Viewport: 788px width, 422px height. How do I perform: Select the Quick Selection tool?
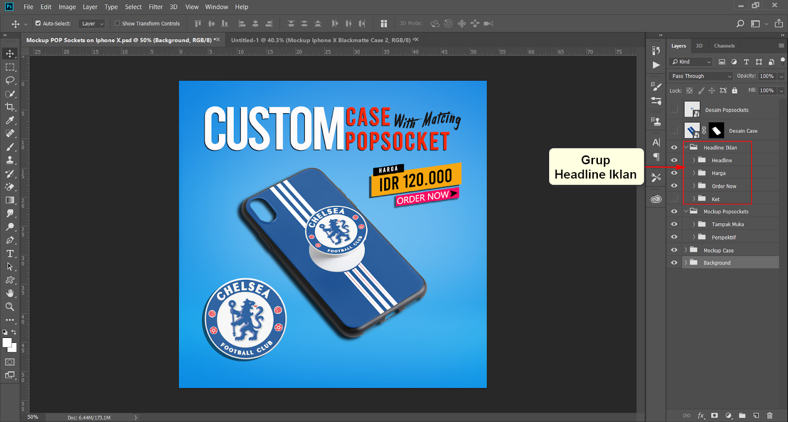click(x=10, y=93)
